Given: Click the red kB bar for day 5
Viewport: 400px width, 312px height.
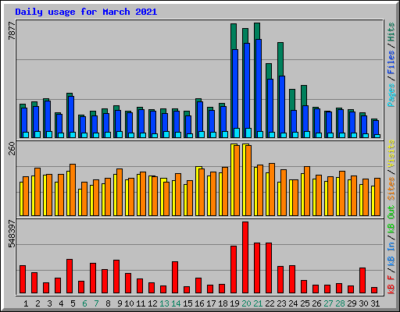Looking at the screenshot, I should point(70,276).
